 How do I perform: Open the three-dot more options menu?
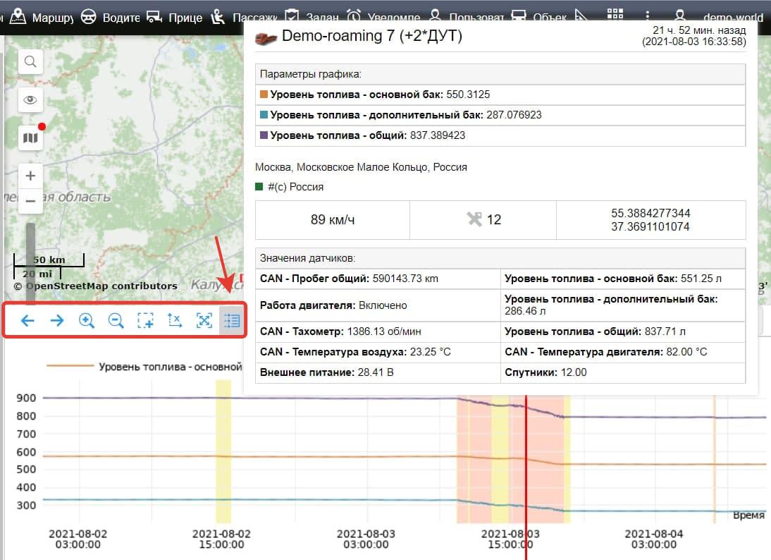[x=648, y=16]
